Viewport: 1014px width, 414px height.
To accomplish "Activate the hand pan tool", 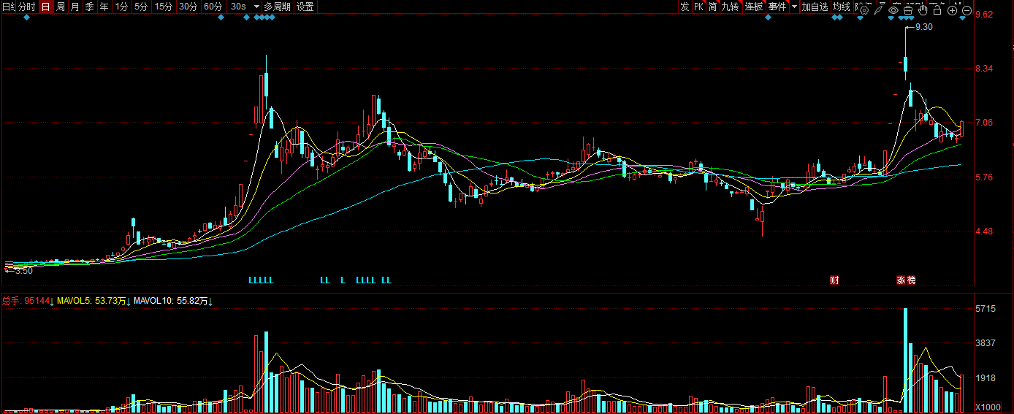I will pos(923,10).
